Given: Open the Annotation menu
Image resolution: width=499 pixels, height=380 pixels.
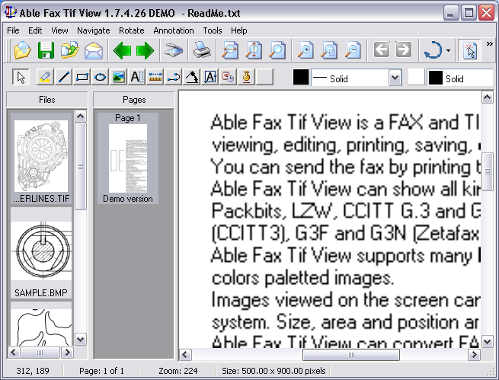Looking at the screenshot, I should (x=174, y=30).
